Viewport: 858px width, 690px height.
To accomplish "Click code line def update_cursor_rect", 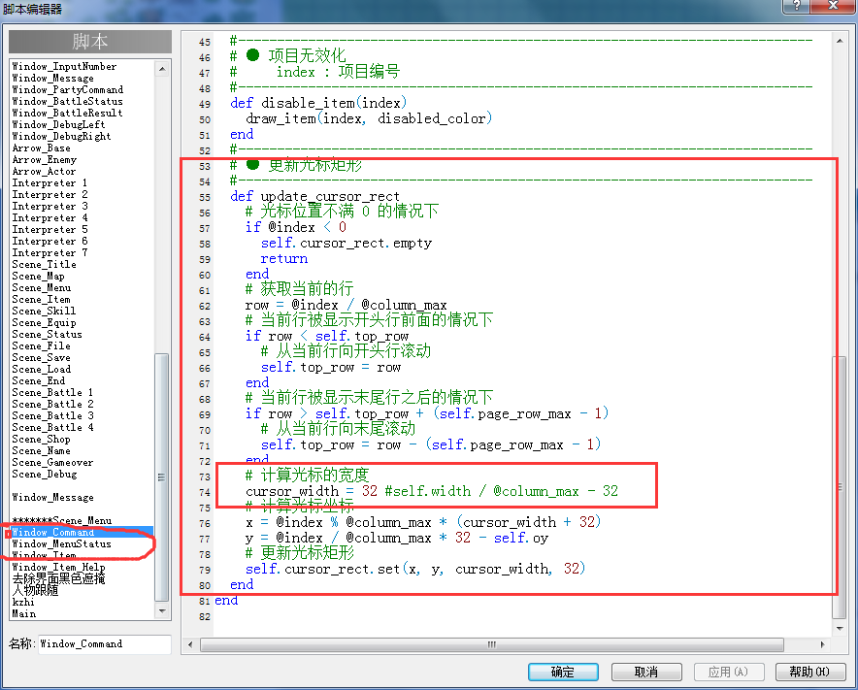I will 315,196.
